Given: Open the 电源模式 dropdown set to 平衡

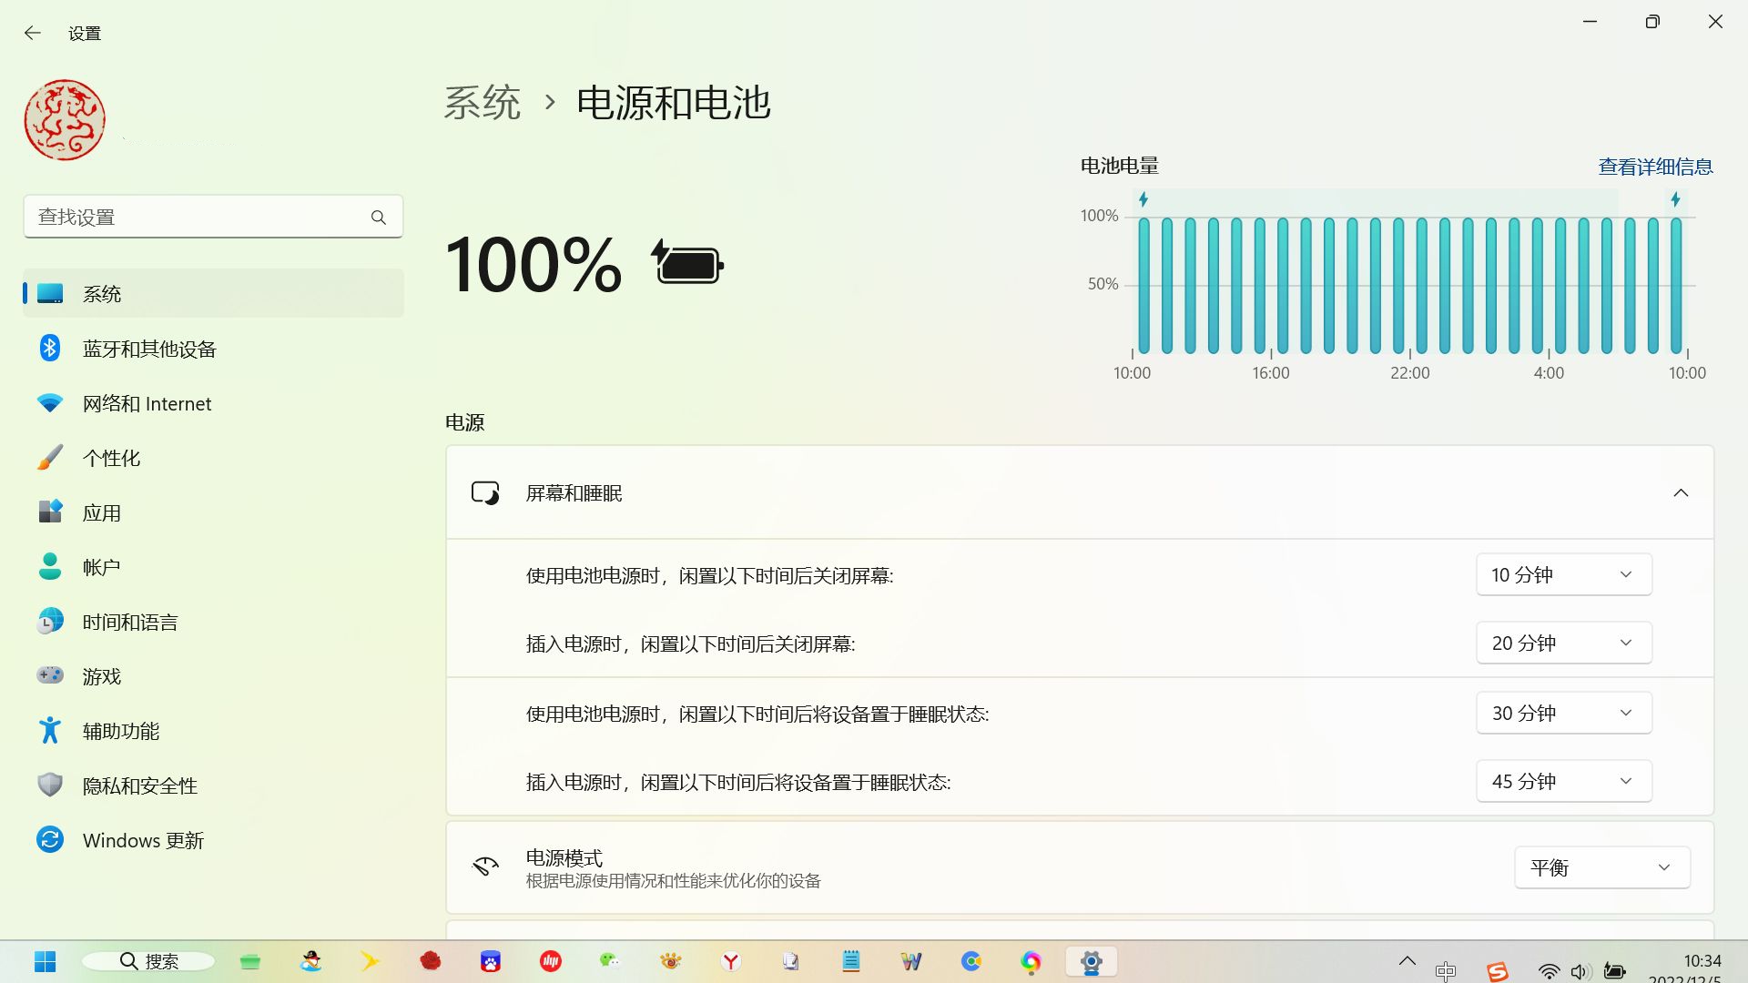Looking at the screenshot, I should (1601, 866).
